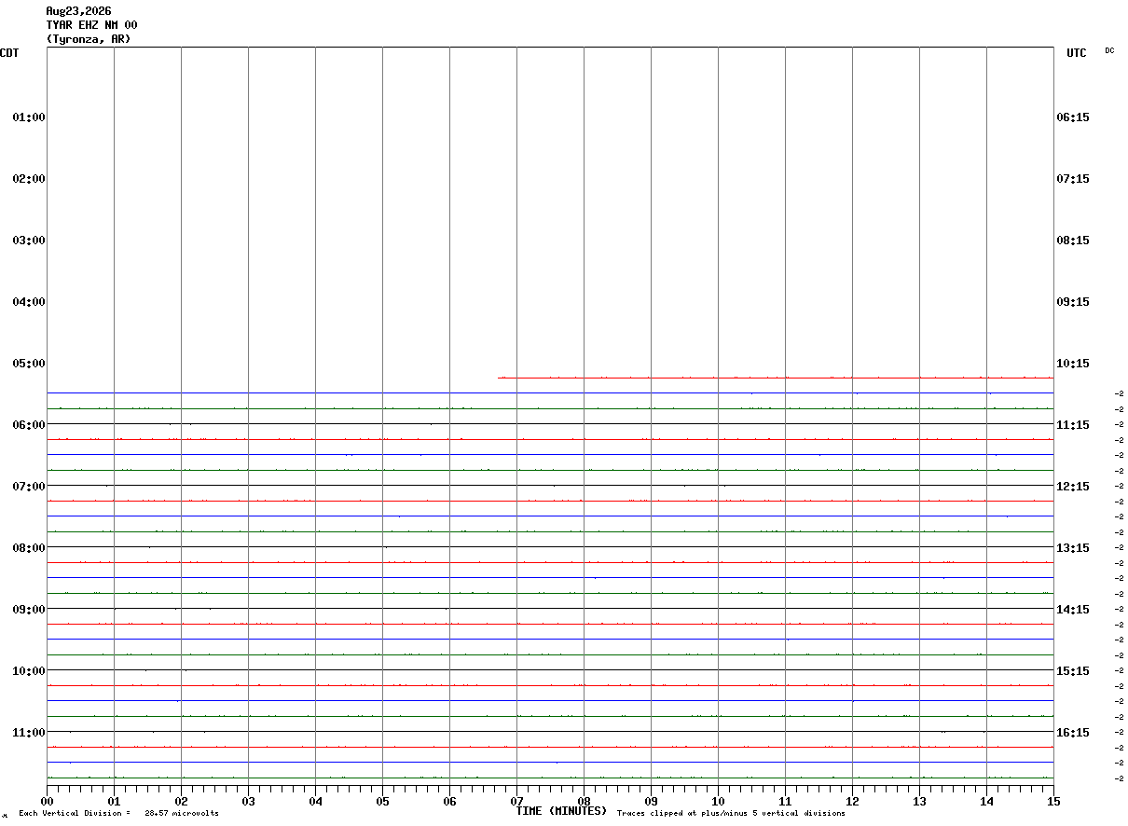Click the 05:00 CDT hour label
The height and width of the screenshot is (826, 1128).
[29, 364]
